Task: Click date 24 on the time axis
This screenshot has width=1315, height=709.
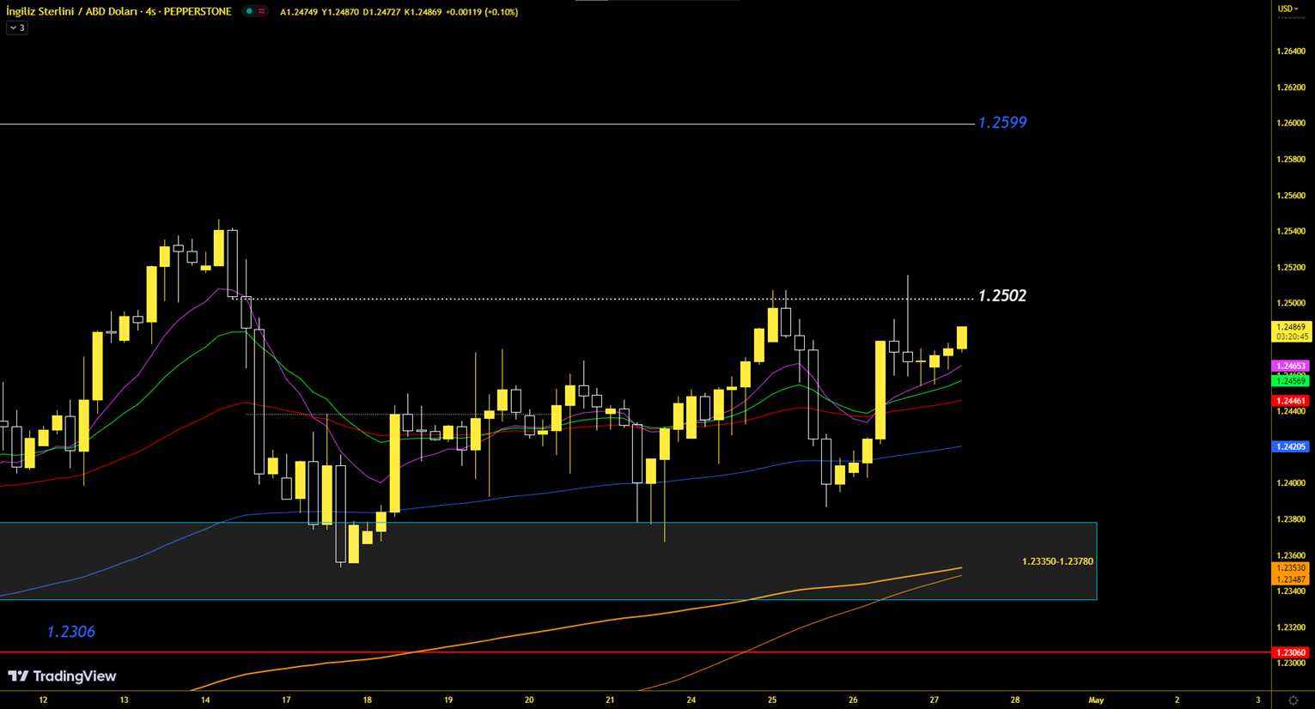Action: (691, 700)
